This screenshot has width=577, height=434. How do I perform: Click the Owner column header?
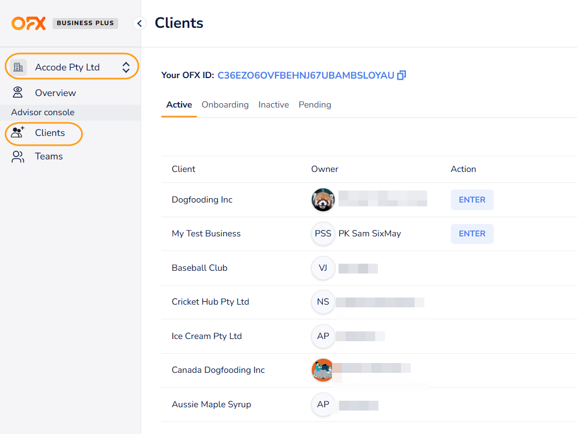point(324,169)
